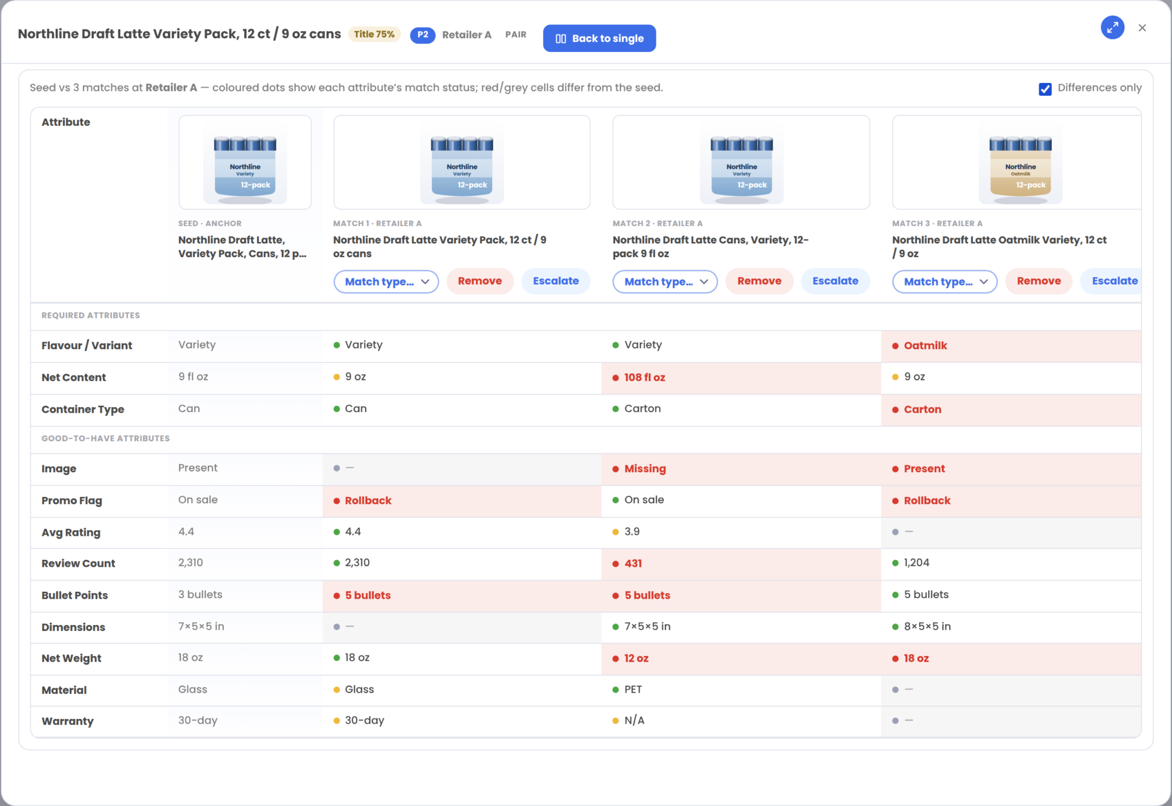The width and height of the screenshot is (1172, 806).
Task: Click the Oatmilk Match 3 Remove button
Action: point(1039,281)
